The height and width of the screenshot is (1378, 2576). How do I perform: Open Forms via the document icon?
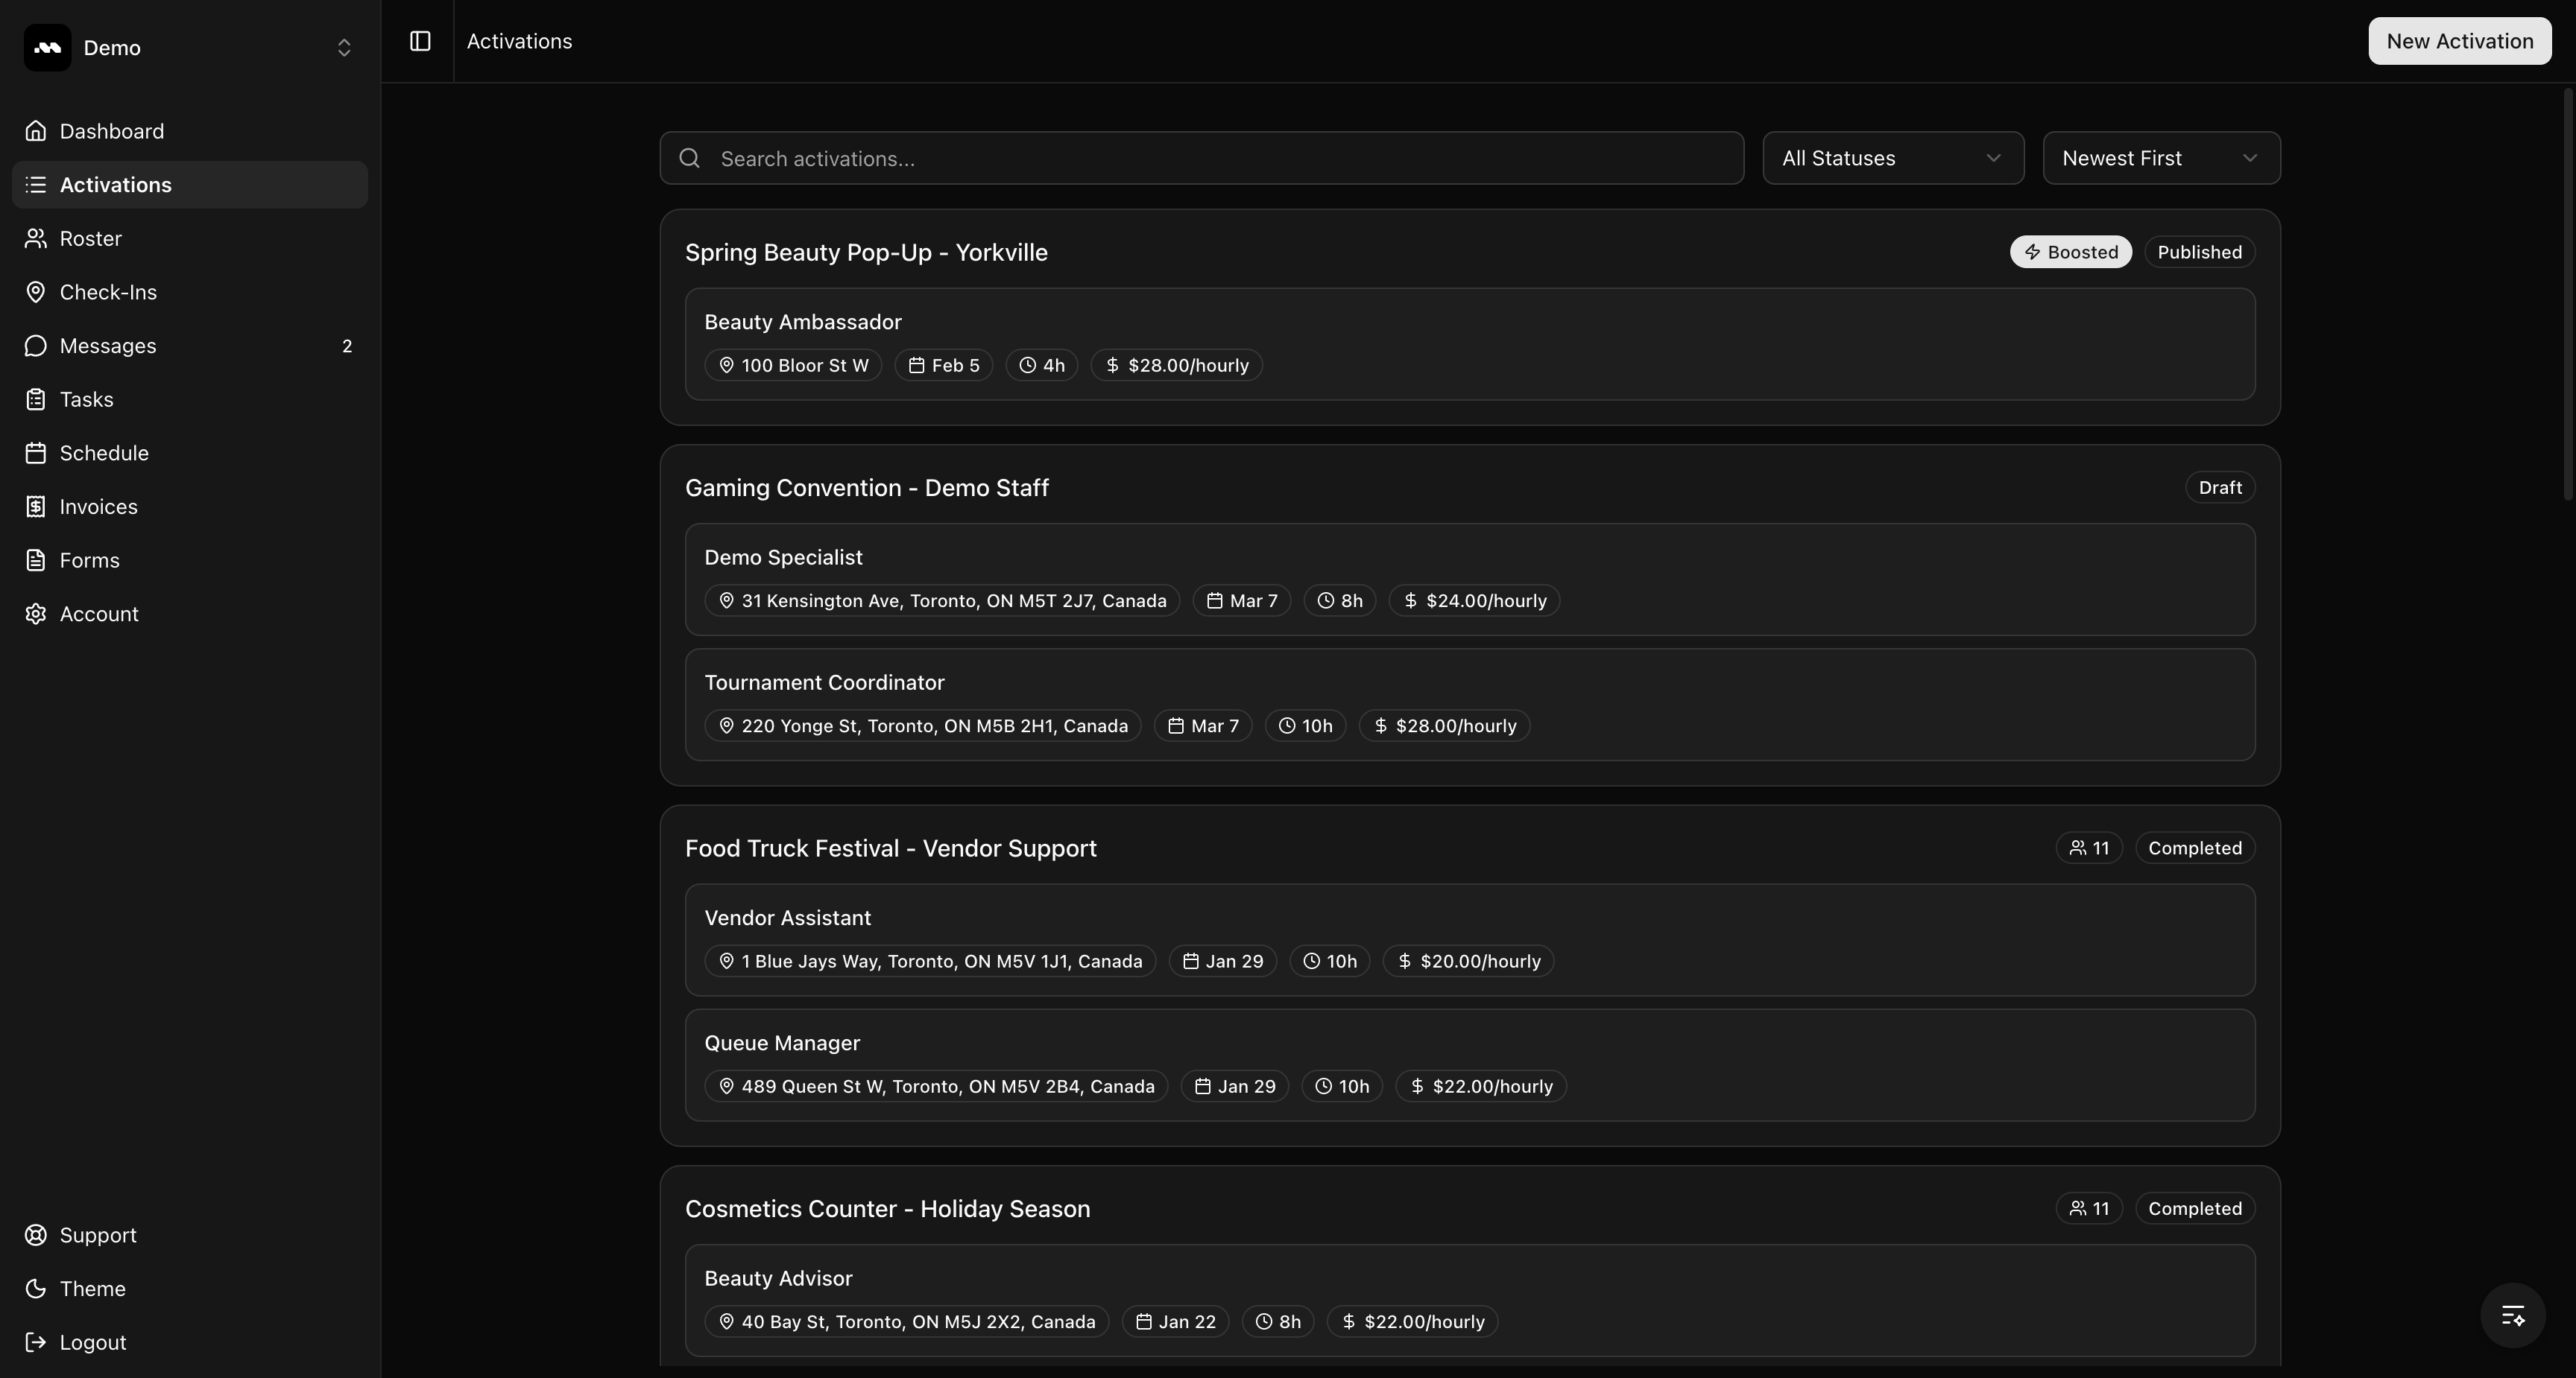coord(36,559)
